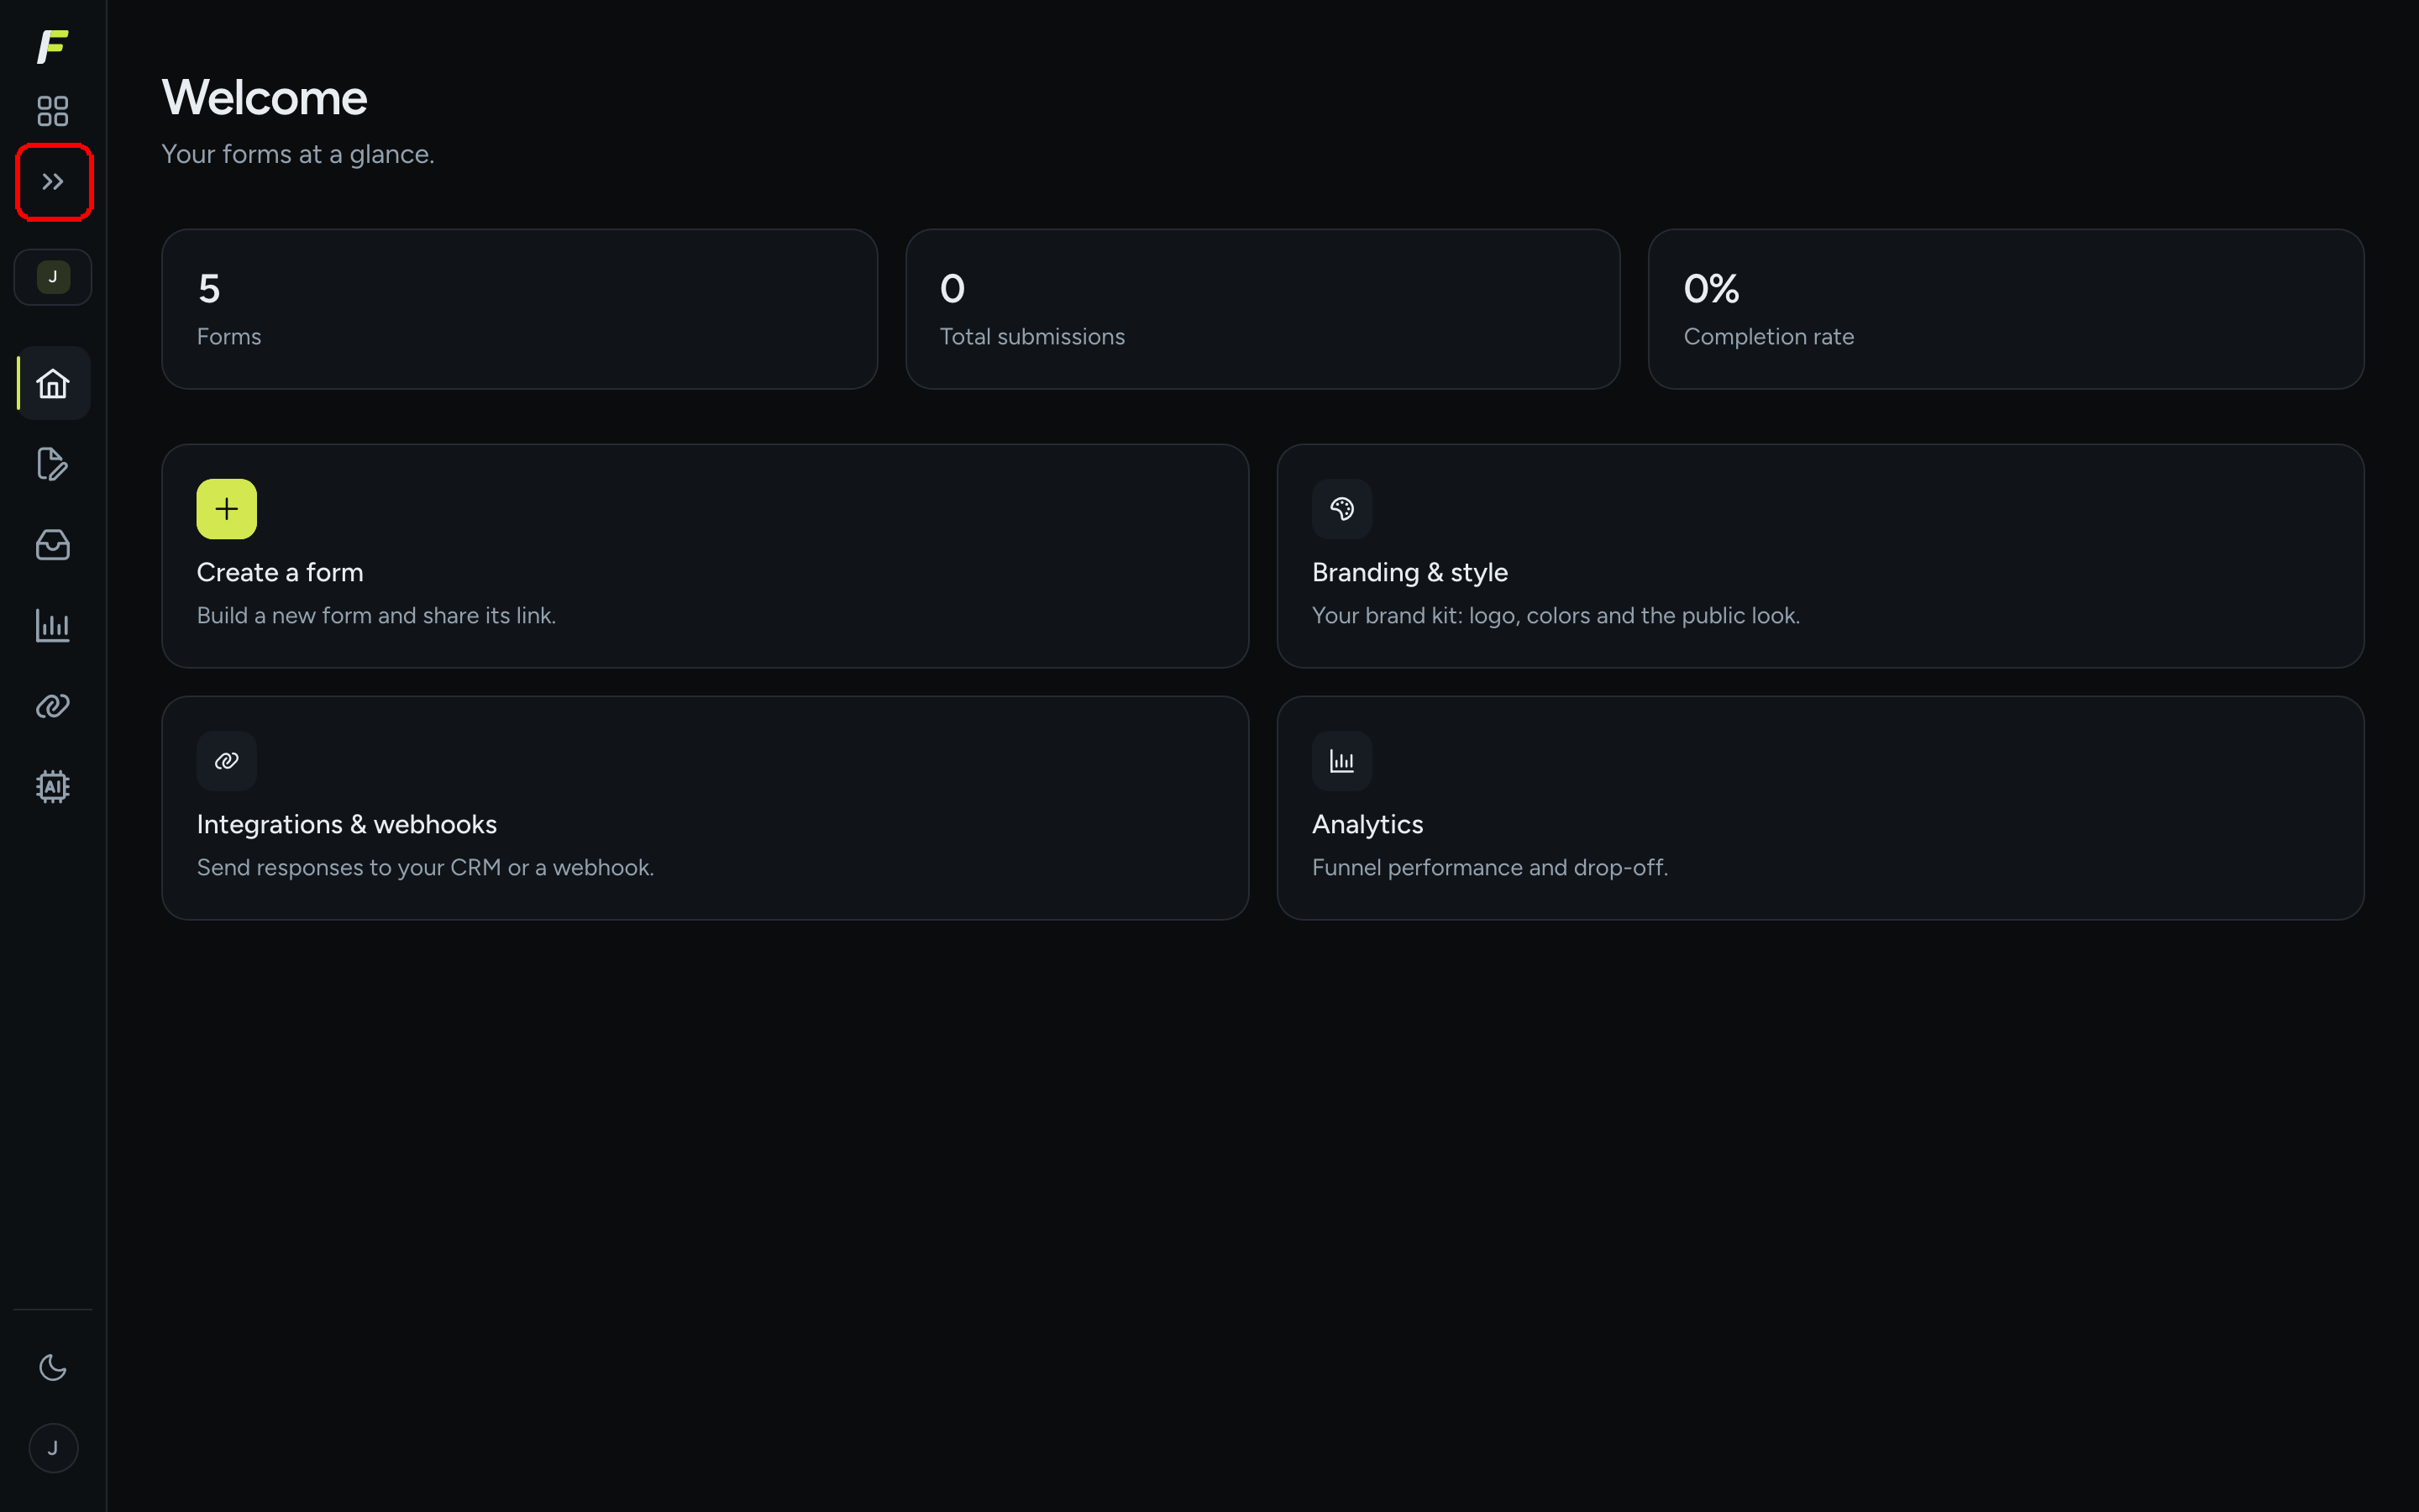The image size is (2419, 1512).
Task: Open the J workspace switcher
Action: click(x=53, y=277)
